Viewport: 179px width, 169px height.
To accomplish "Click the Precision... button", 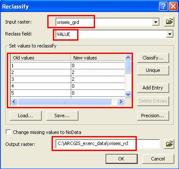I will (153, 116).
